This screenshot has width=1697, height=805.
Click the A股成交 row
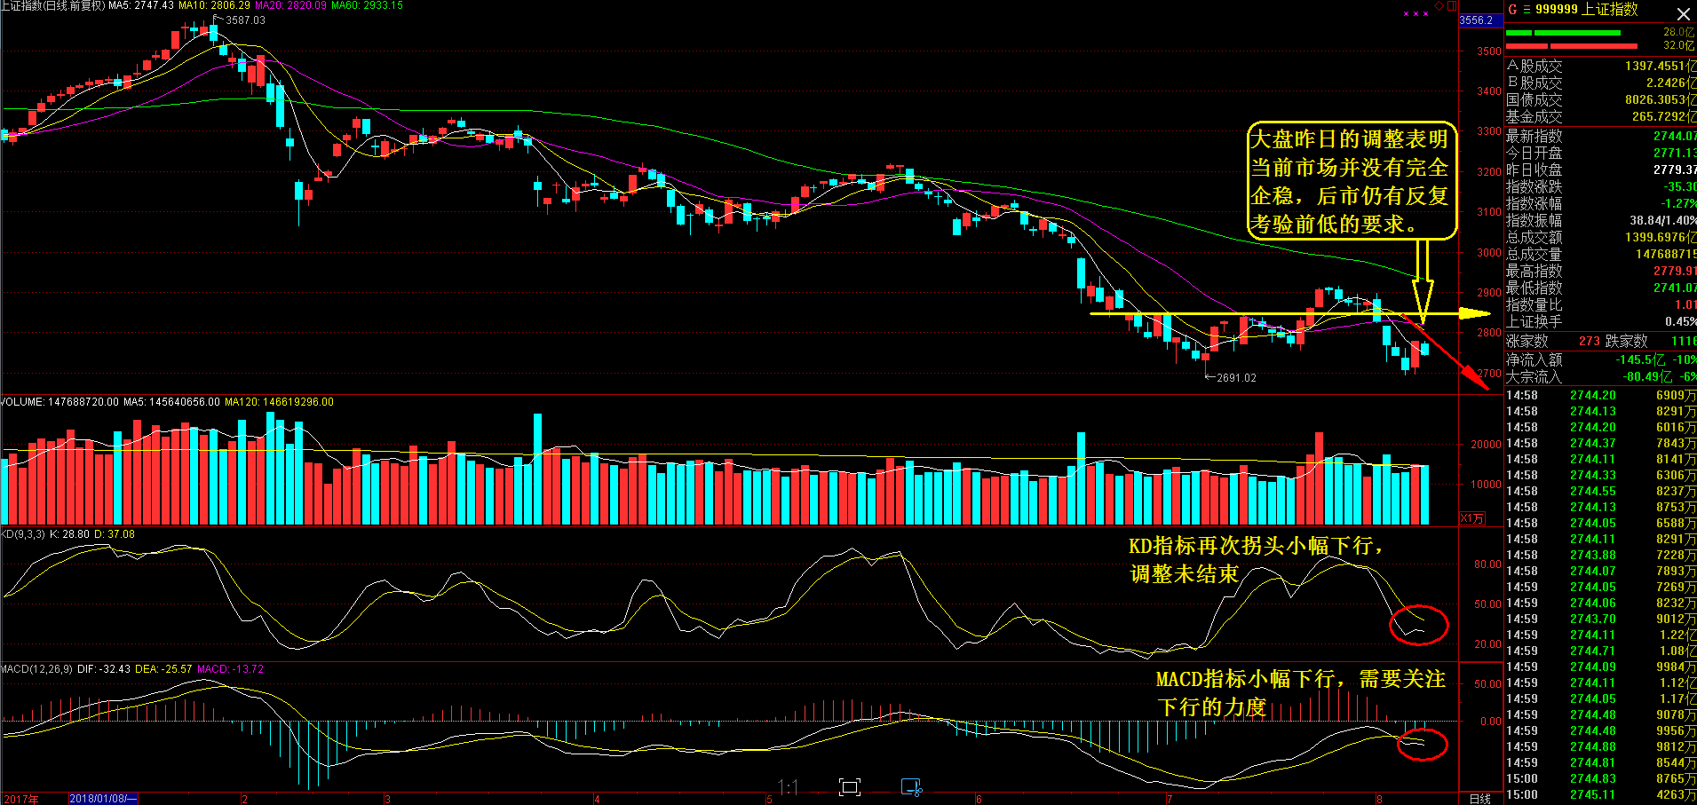click(1600, 67)
